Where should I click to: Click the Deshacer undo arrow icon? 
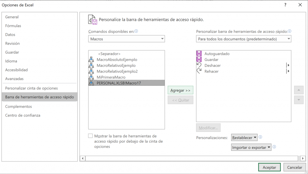[x=199, y=65]
